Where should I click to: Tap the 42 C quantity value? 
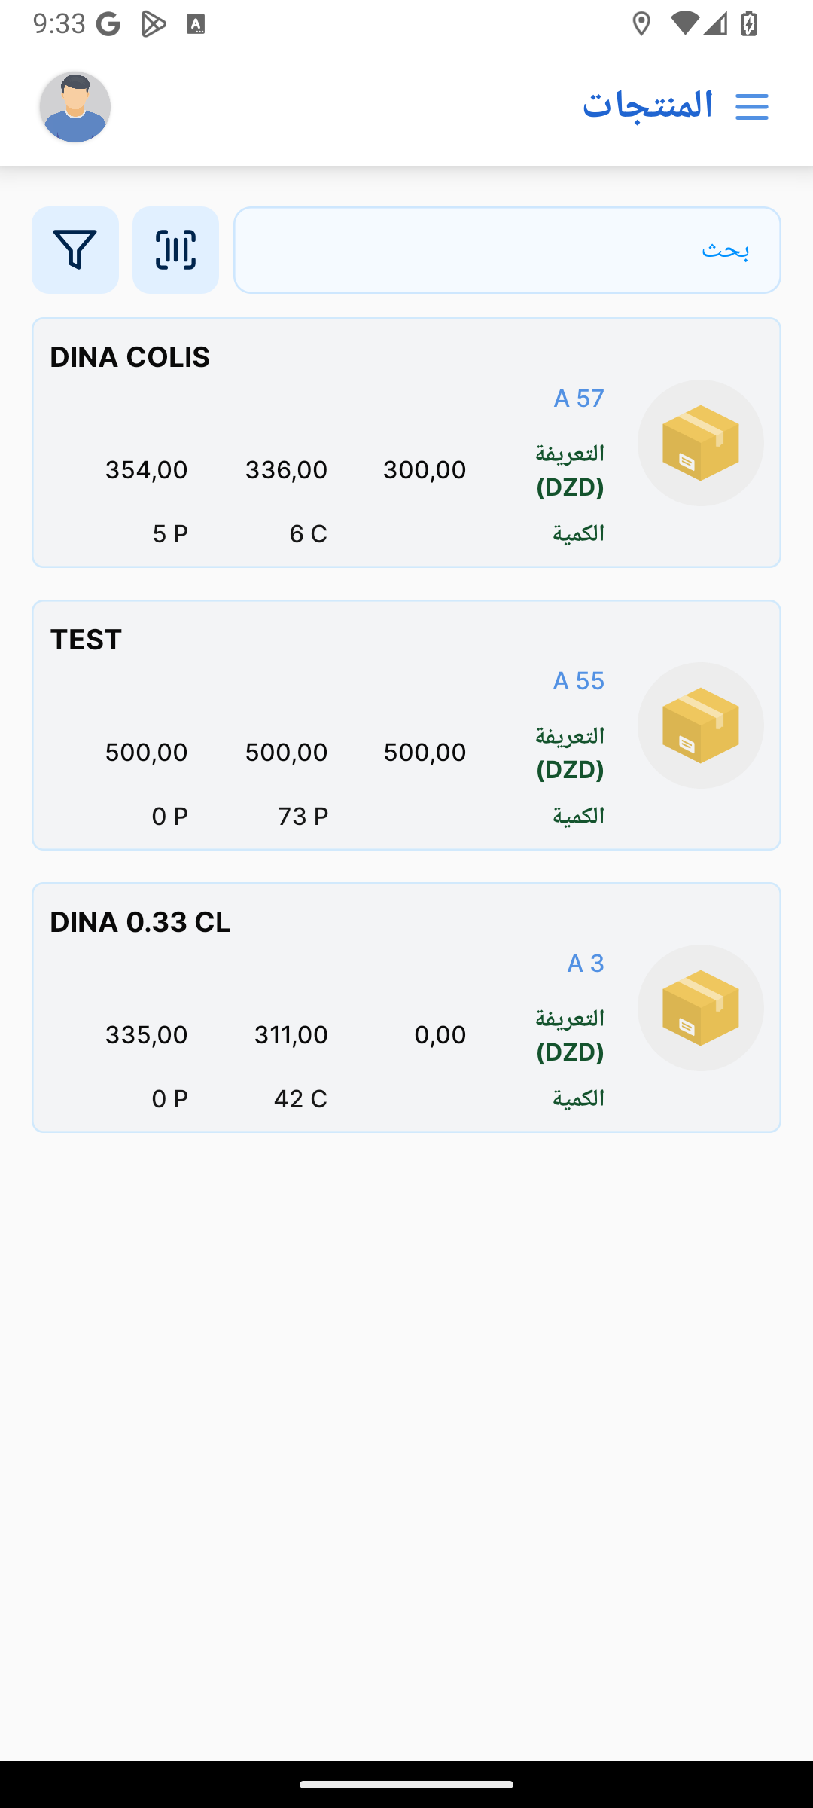click(x=300, y=1098)
